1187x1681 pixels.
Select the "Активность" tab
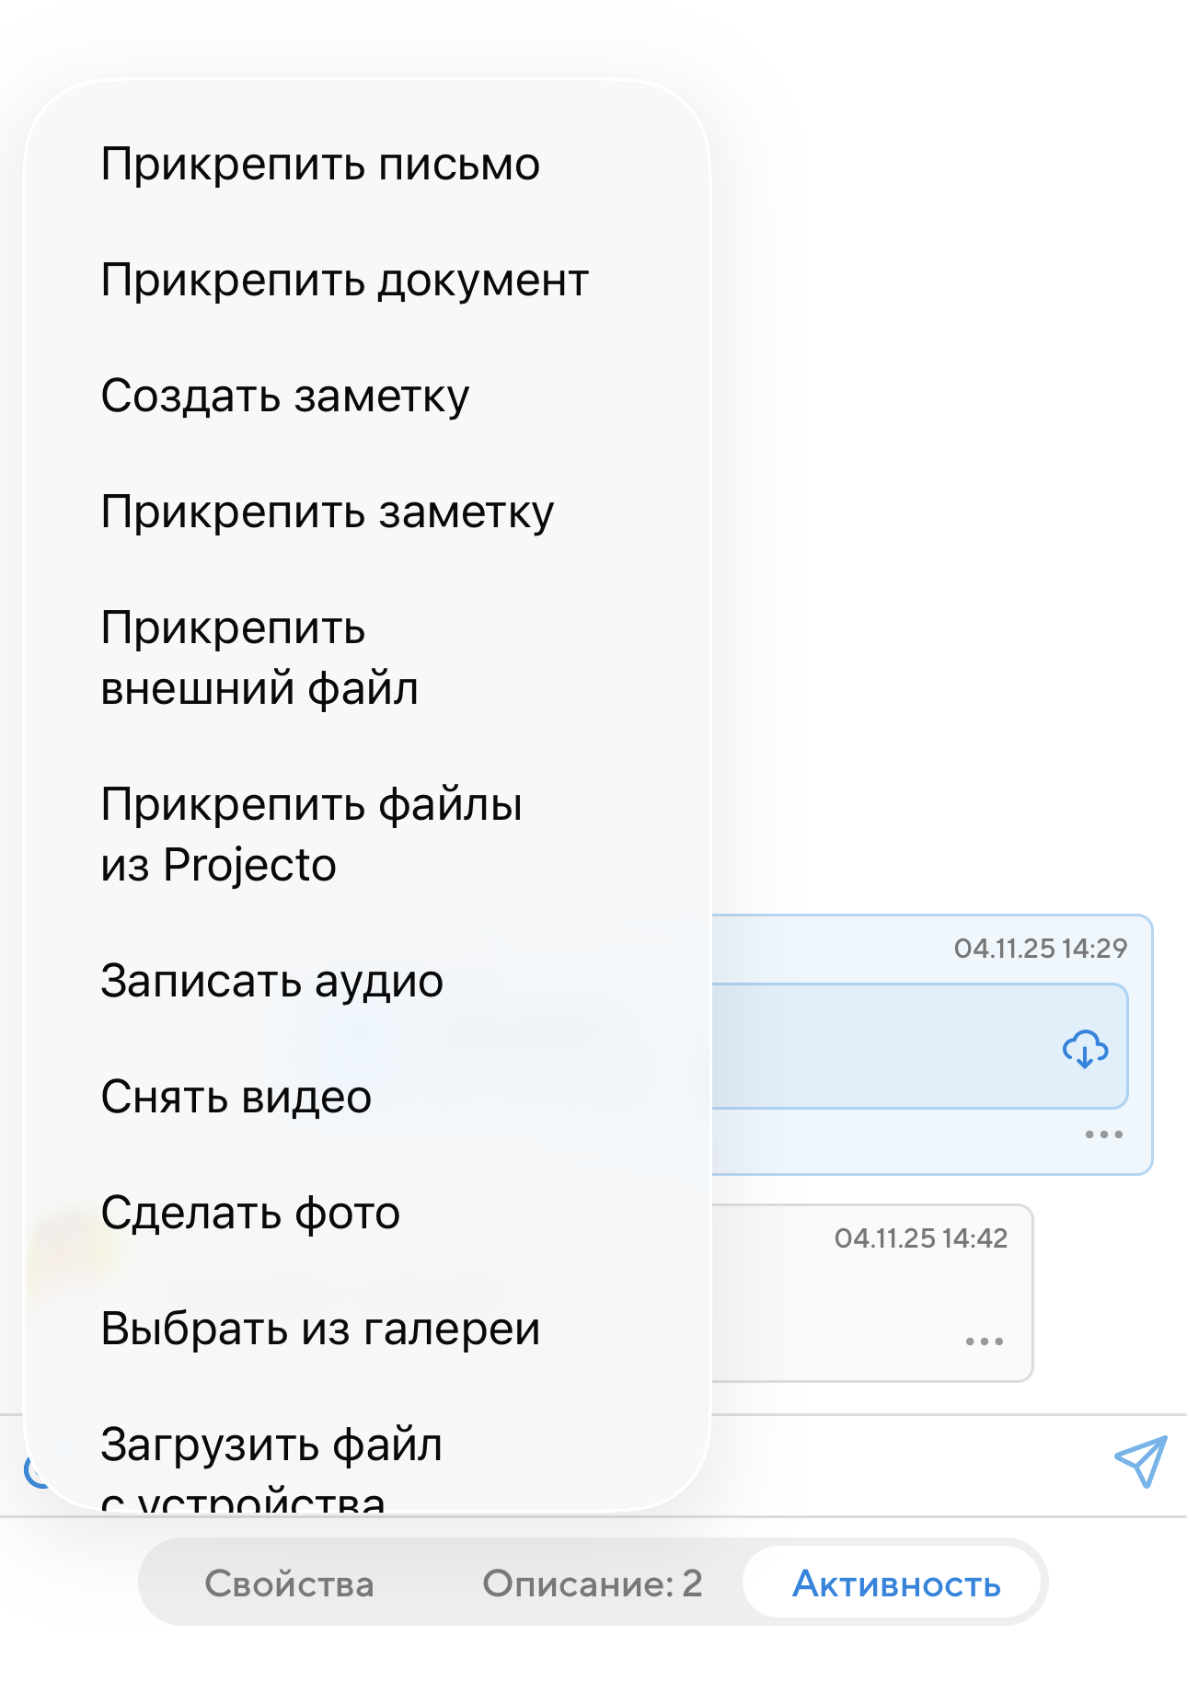coord(896,1583)
